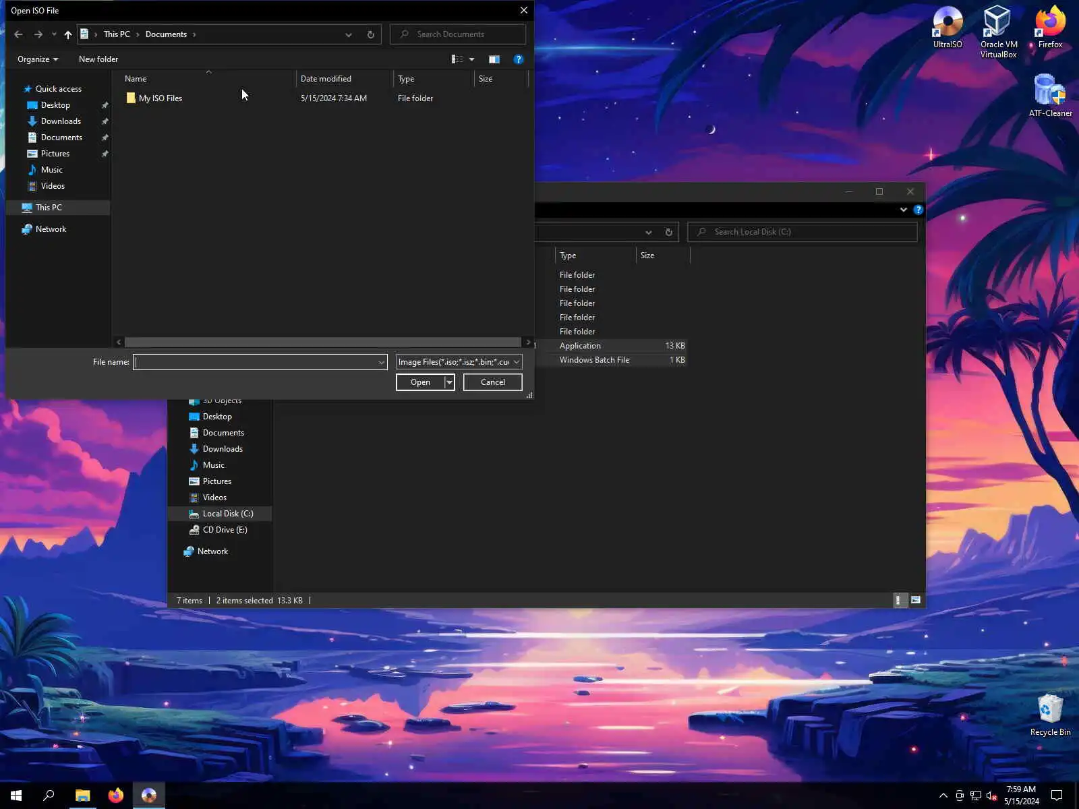Change the view layout in the dialog
This screenshot has height=809, width=1079.
click(x=457, y=59)
